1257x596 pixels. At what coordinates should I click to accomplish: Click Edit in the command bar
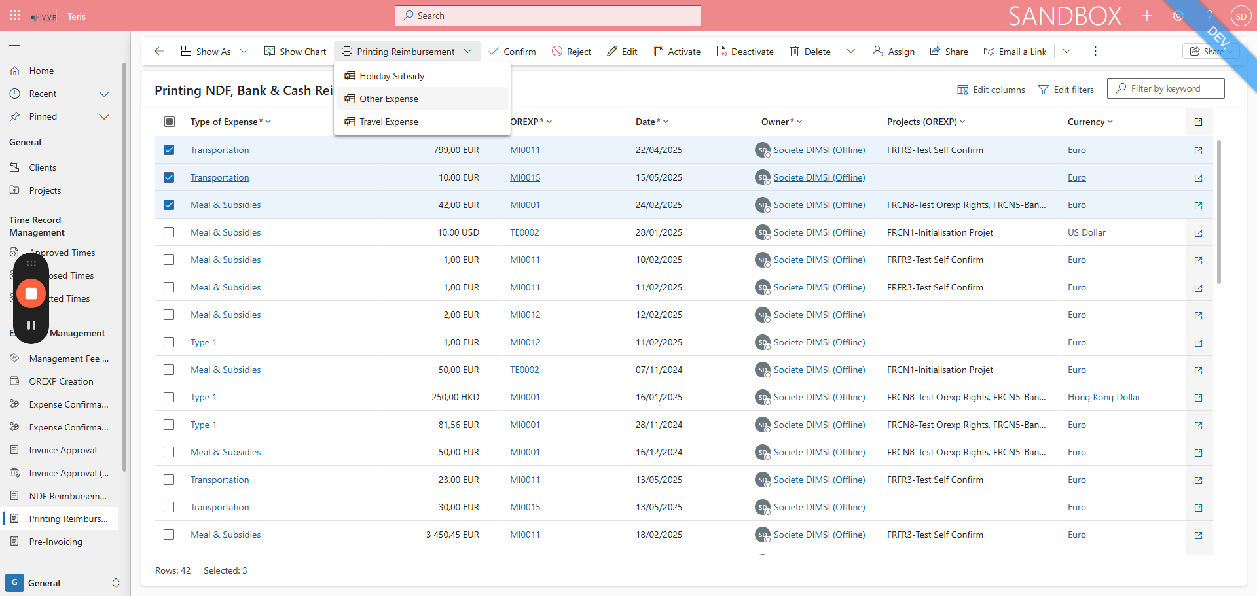(622, 52)
